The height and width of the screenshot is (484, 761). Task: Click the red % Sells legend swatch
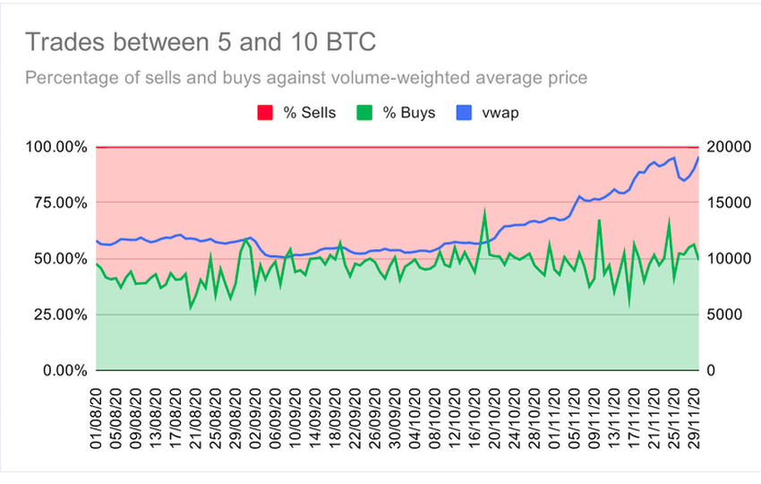264,114
